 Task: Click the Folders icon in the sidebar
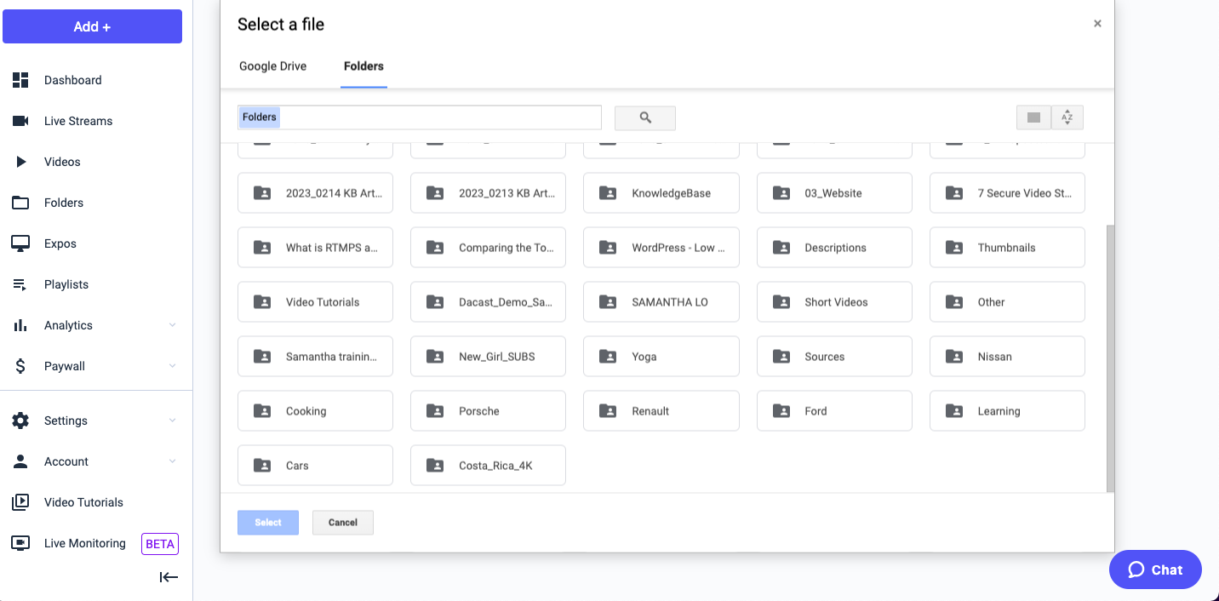pos(20,203)
